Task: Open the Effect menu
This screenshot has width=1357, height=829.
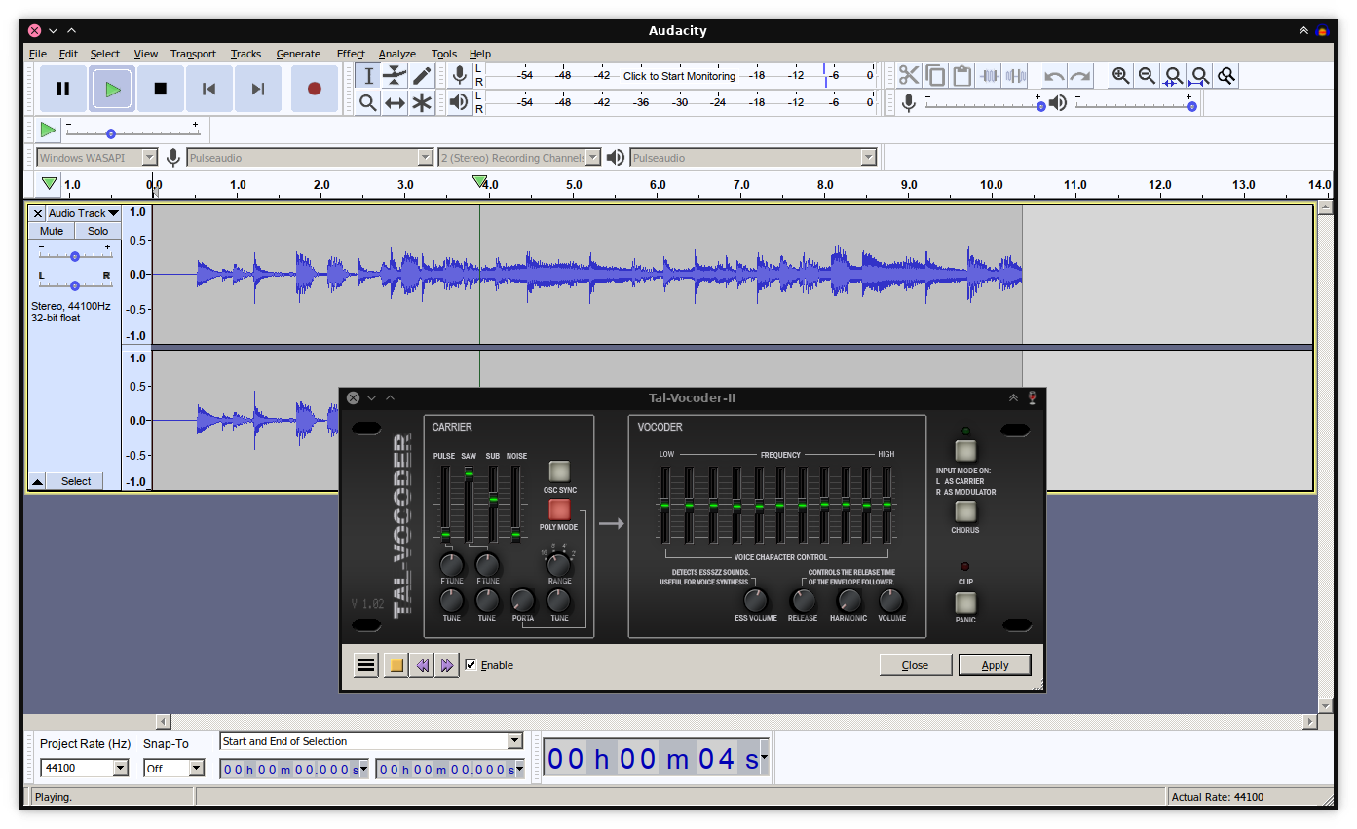Action: pyautogui.click(x=351, y=54)
